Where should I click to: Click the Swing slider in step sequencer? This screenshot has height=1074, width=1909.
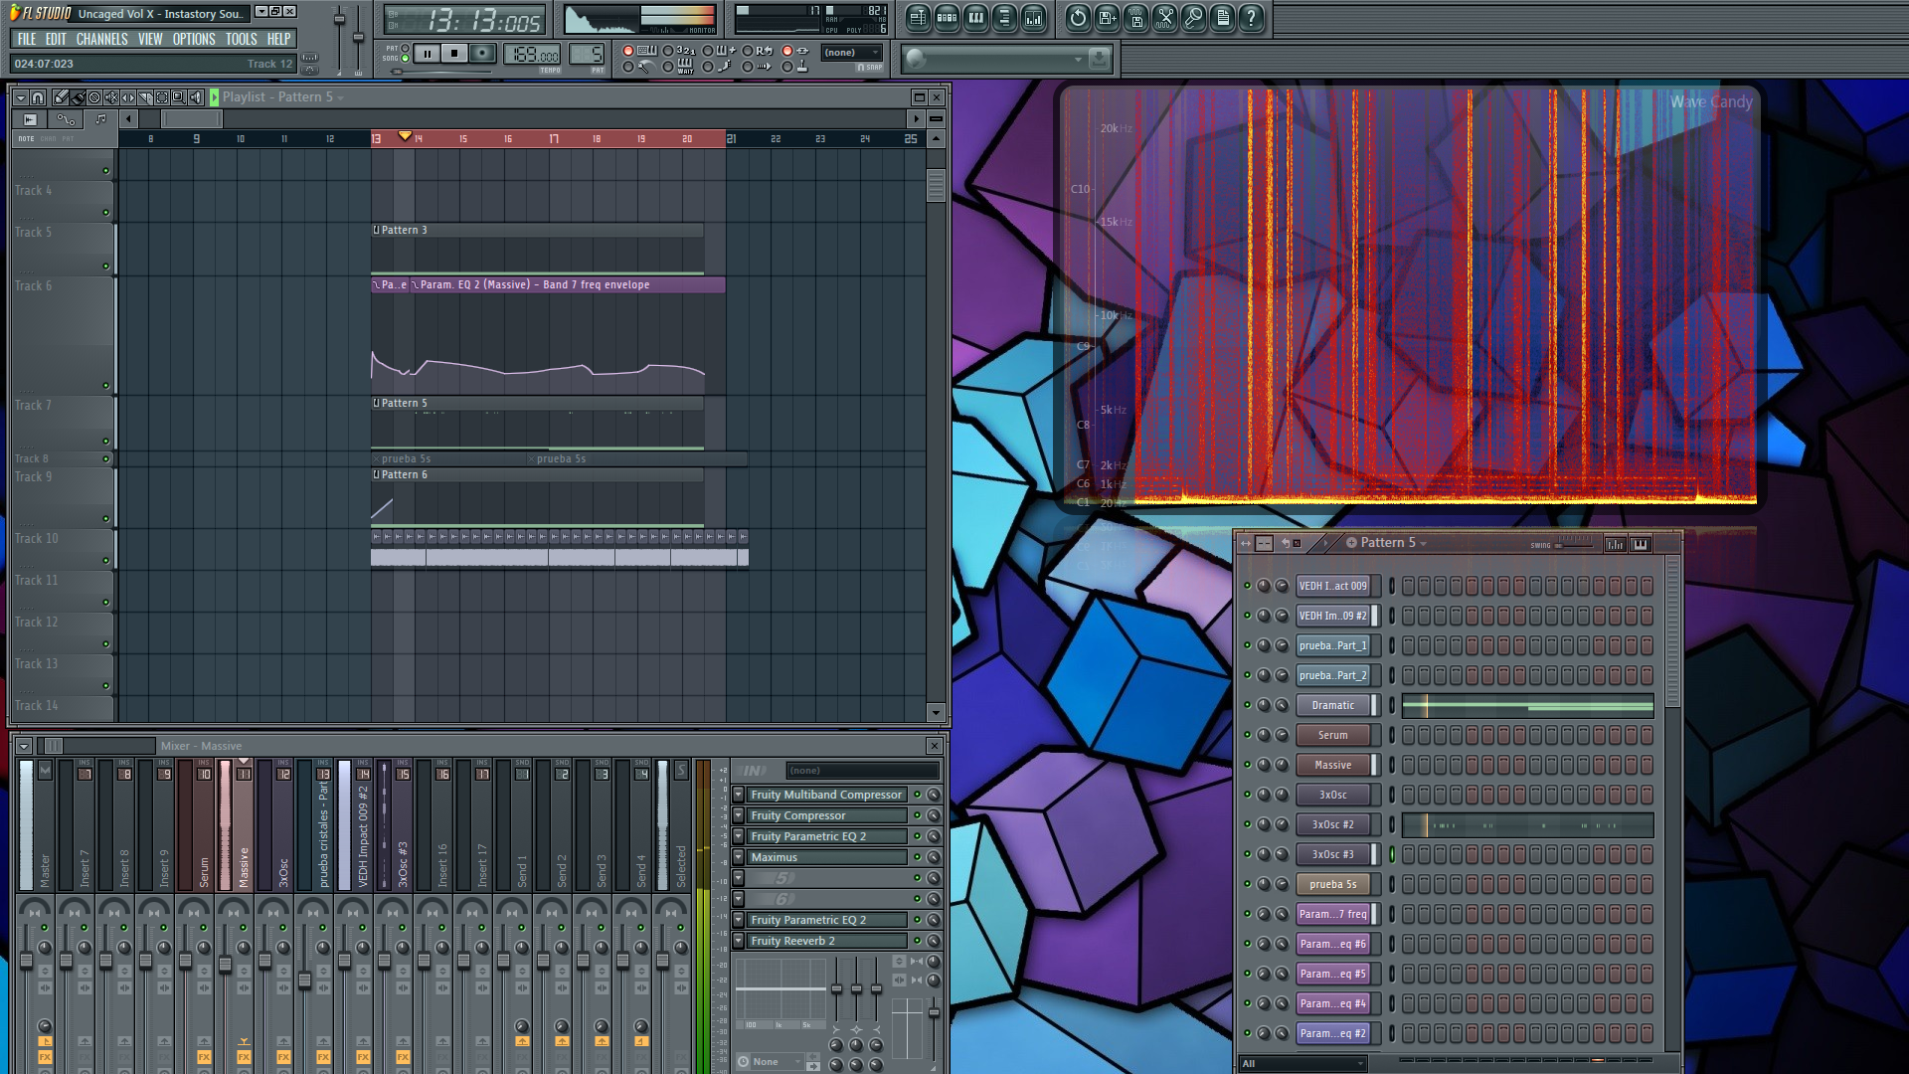(x=1573, y=545)
